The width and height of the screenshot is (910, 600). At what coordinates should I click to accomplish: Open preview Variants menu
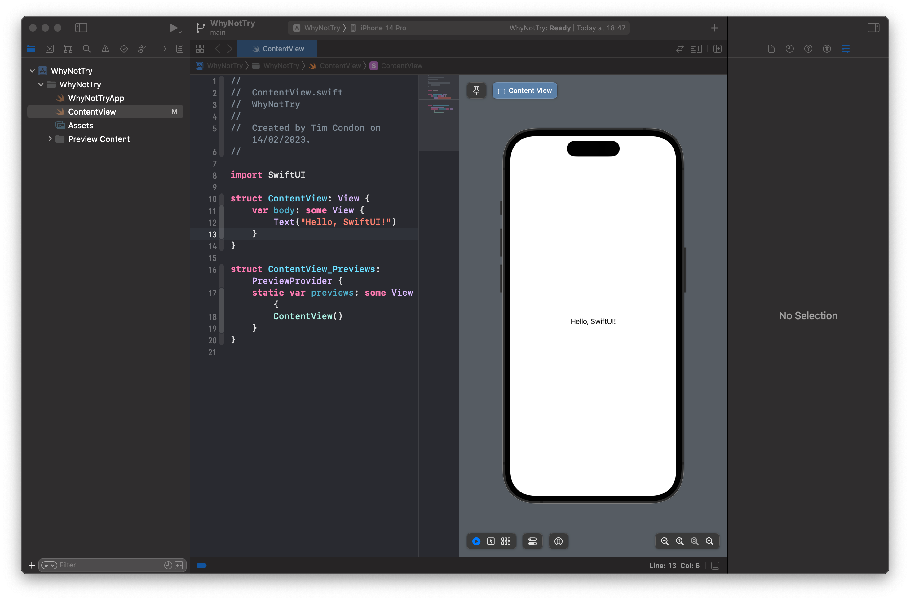506,541
